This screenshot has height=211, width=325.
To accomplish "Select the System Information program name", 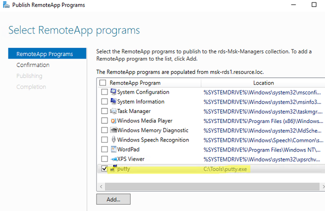I will (x=140, y=101).
